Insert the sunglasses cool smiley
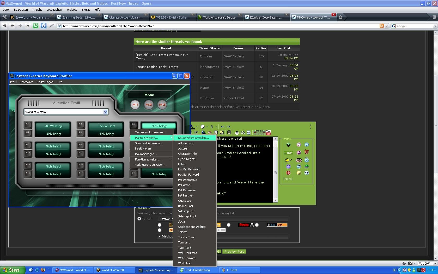The width and height of the screenshot is (438, 274). (x=307, y=173)
